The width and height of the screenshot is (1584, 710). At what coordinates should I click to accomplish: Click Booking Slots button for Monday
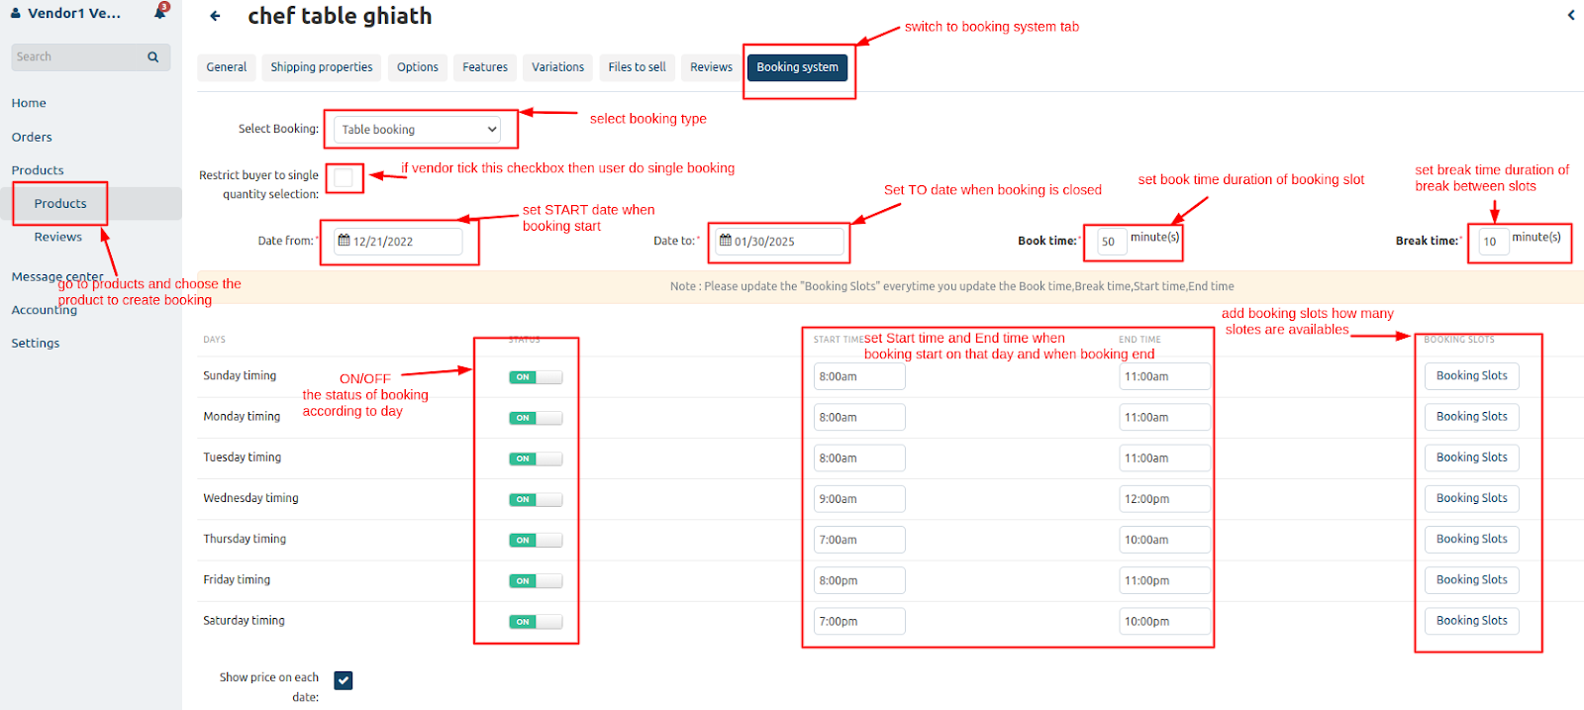1471,417
